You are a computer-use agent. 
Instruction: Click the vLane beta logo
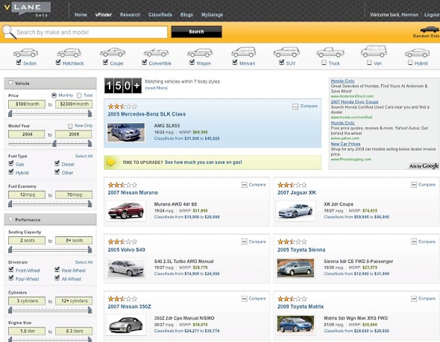point(27,9)
